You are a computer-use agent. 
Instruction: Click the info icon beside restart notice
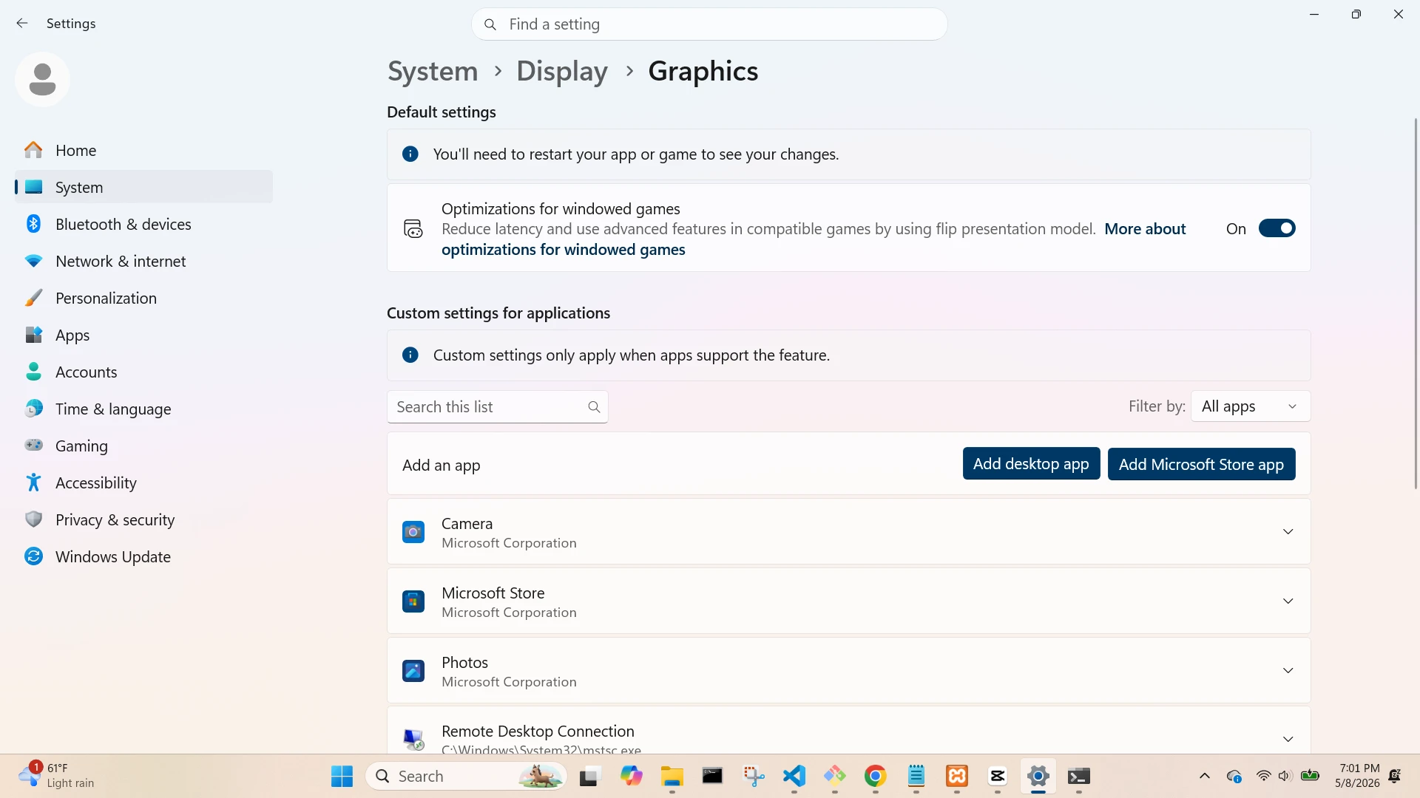(410, 154)
